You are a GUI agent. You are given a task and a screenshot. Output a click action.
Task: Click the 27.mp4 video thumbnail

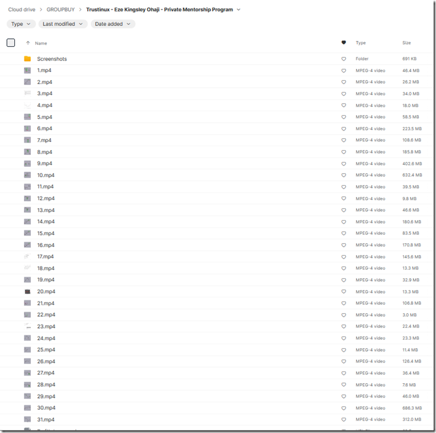(27, 373)
